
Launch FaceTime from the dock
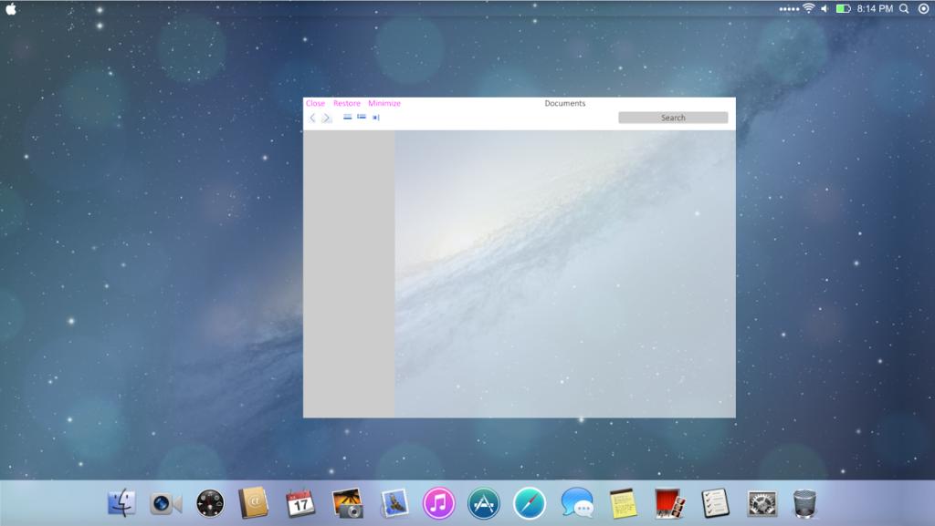165,504
